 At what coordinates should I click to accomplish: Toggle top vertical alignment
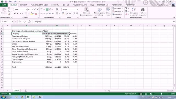coord(42,9)
